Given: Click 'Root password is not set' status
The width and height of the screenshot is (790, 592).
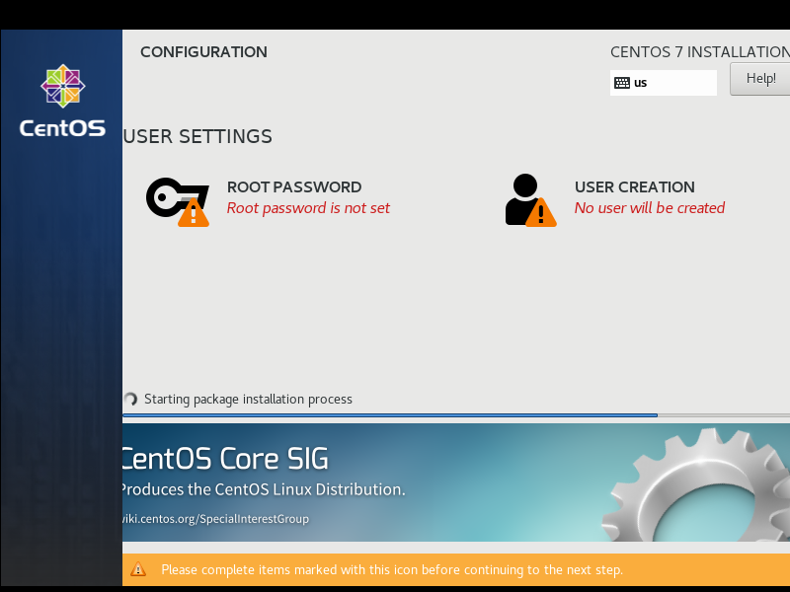Looking at the screenshot, I should [308, 208].
